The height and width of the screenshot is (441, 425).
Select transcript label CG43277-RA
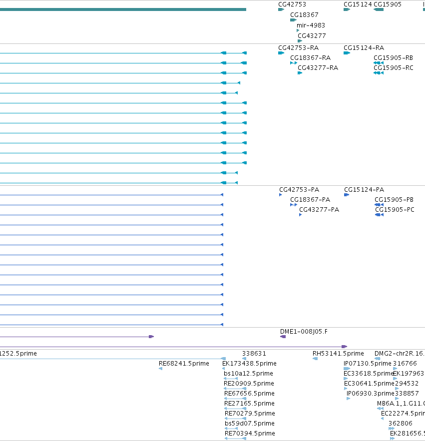click(318, 68)
